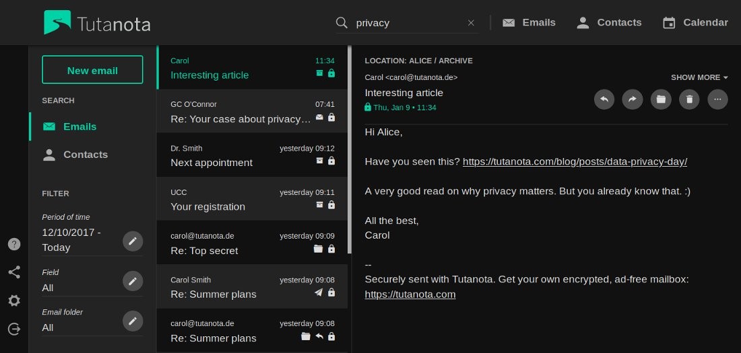Edit the Period of time filter

tap(133, 241)
